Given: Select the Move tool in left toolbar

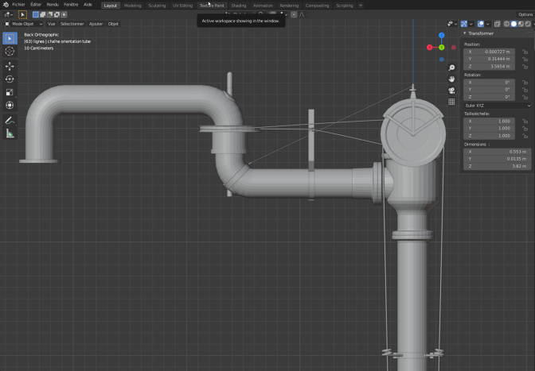Looking at the screenshot, I should [10, 66].
